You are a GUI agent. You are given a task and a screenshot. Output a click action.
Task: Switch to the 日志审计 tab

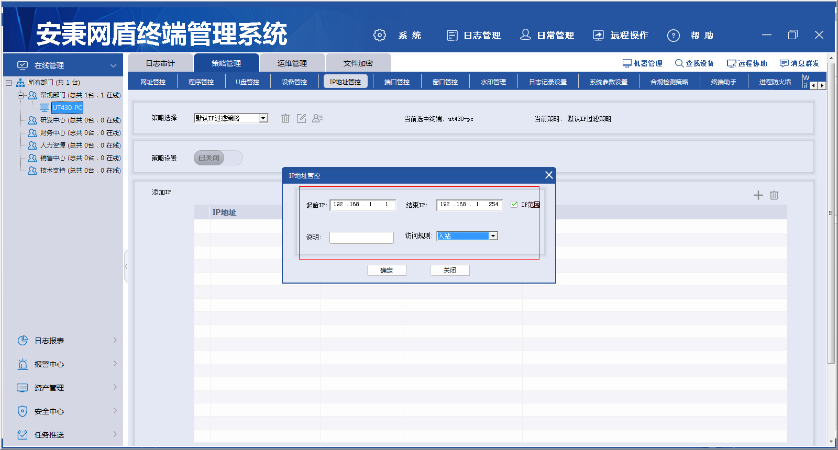[x=160, y=63]
